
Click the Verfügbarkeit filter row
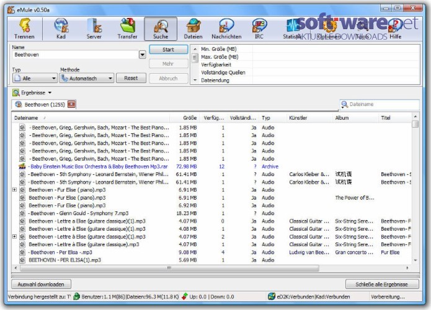(x=309, y=65)
